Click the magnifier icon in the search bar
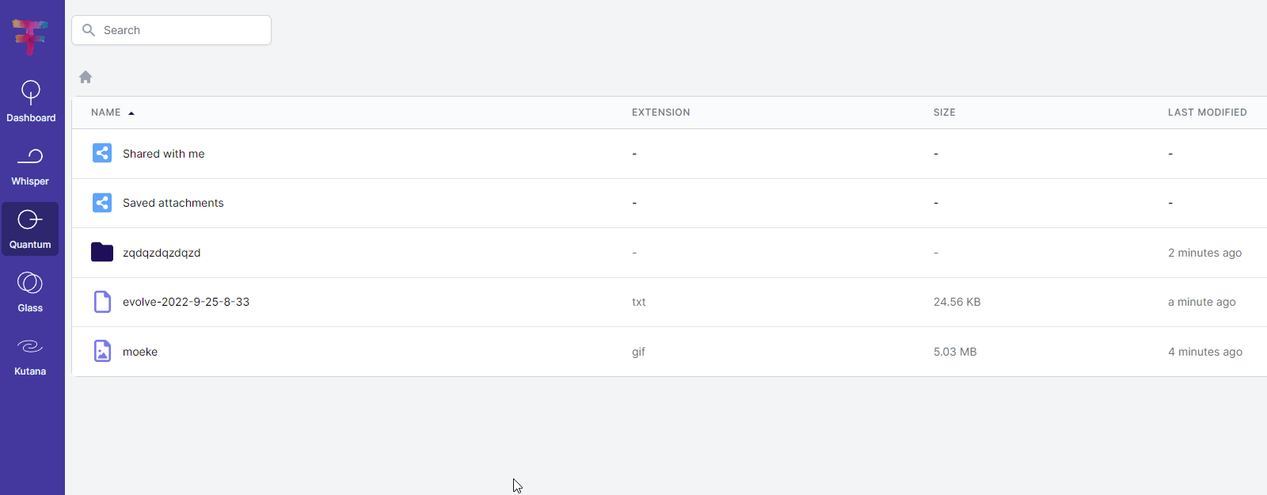 89,30
